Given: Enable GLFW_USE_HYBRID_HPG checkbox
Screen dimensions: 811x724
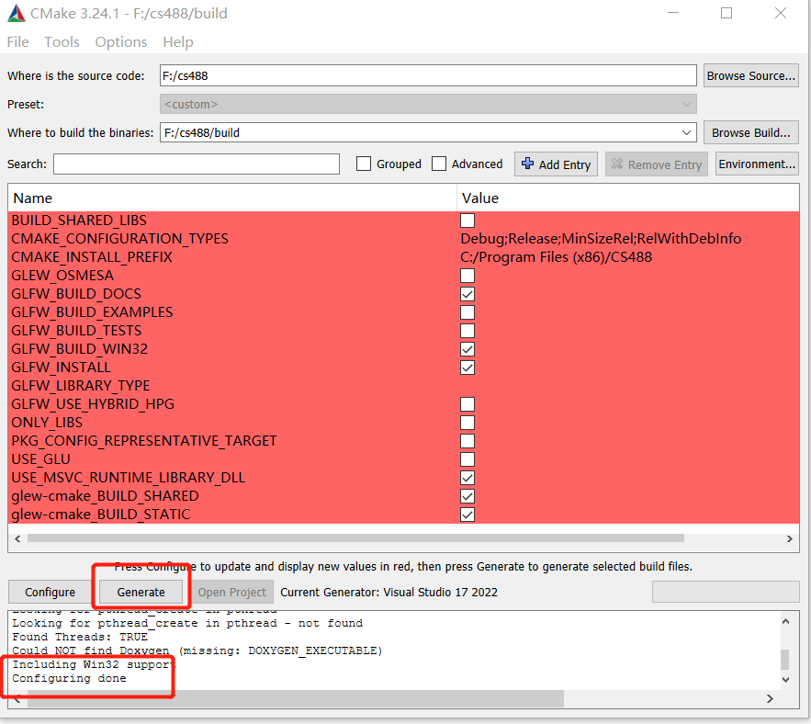Looking at the screenshot, I should [x=467, y=404].
